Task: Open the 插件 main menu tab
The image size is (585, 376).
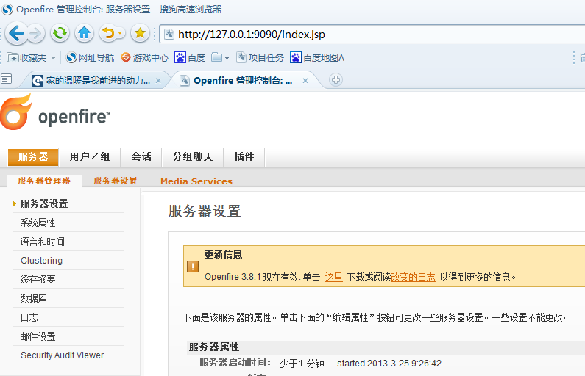Action: 244,156
